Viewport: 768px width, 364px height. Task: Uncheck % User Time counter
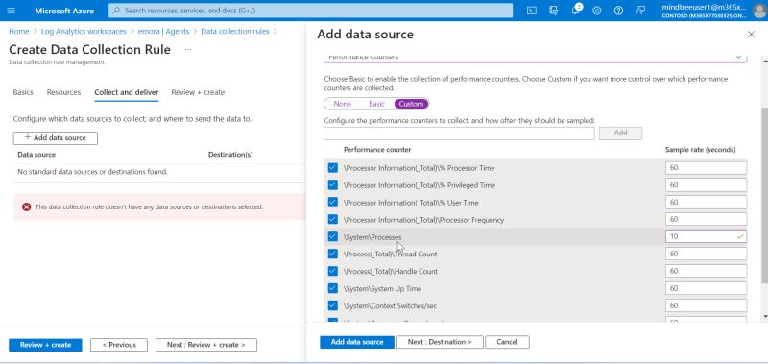coord(332,203)
